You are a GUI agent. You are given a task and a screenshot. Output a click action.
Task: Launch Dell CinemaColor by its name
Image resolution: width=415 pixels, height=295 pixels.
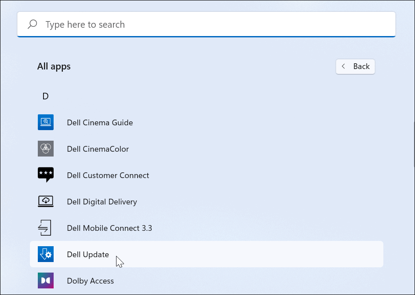pos(98,149)
